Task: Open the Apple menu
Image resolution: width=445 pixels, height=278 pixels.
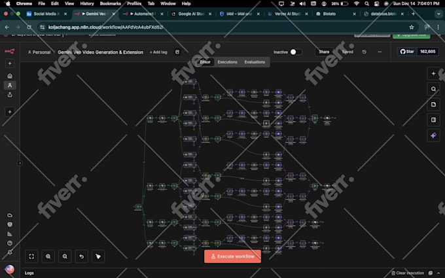Action: [x=8, y=3]
